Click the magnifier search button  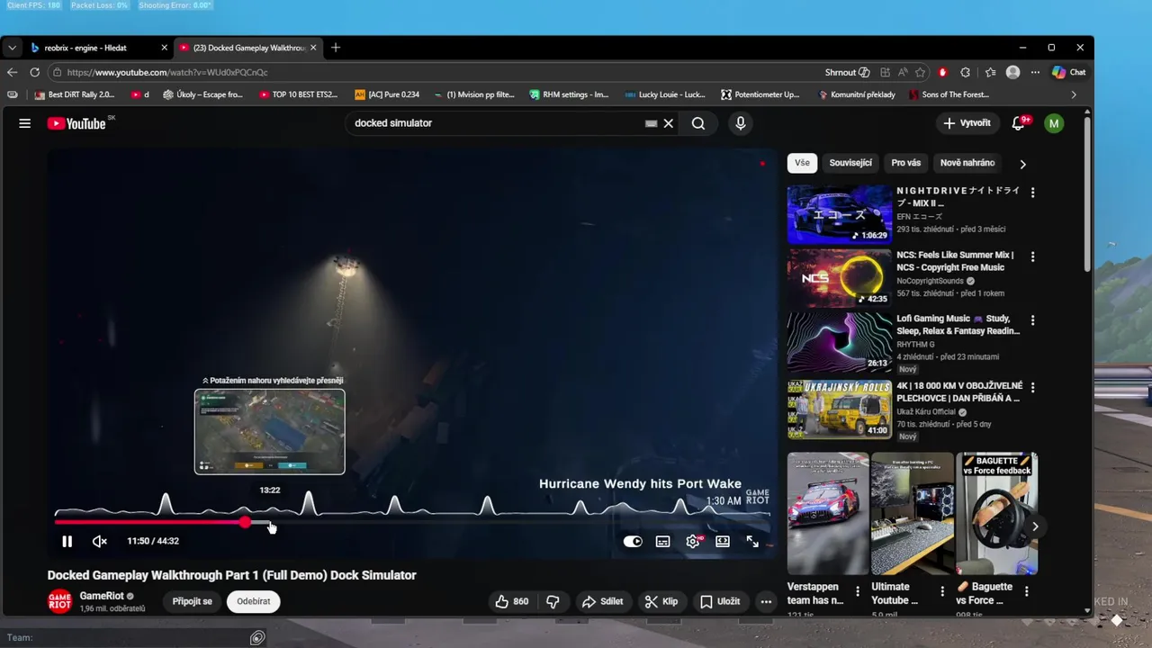point(698,123)
